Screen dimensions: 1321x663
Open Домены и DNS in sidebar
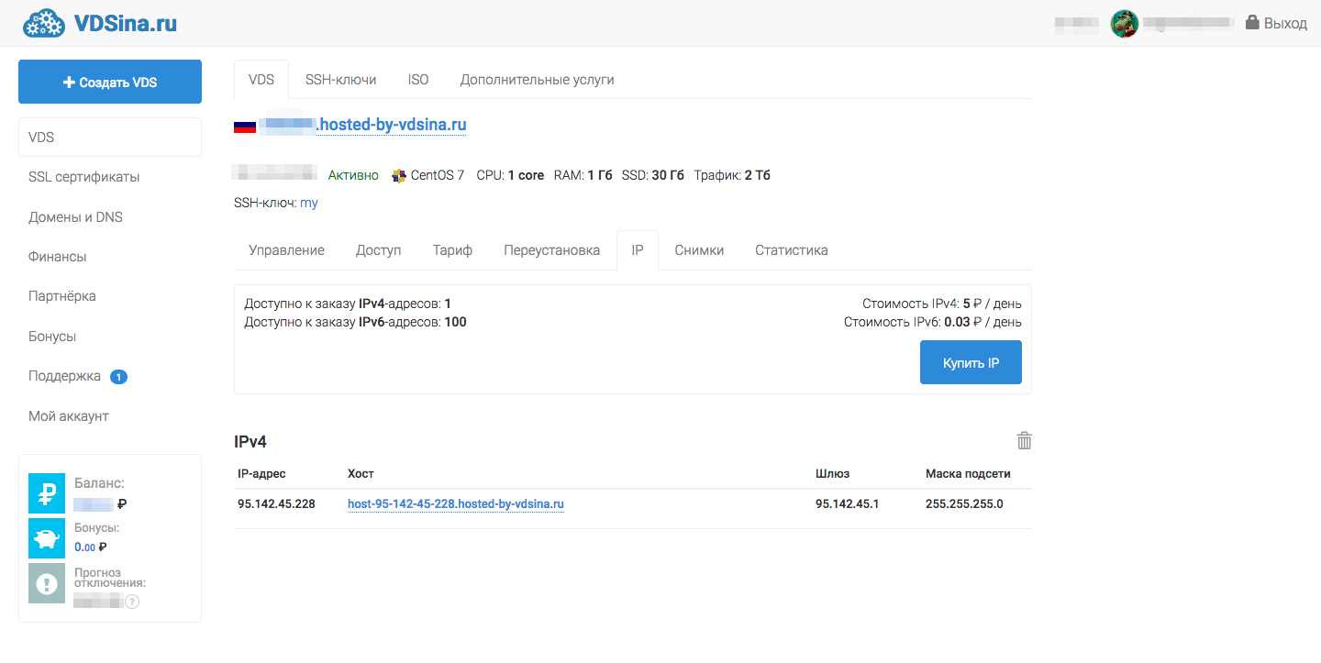click(75, 217)
